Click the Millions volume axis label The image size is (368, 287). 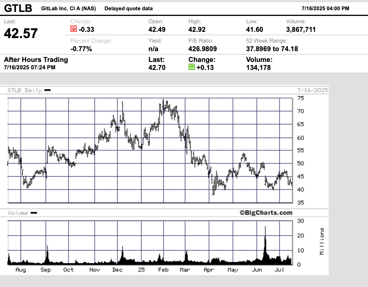click(322, 241)
